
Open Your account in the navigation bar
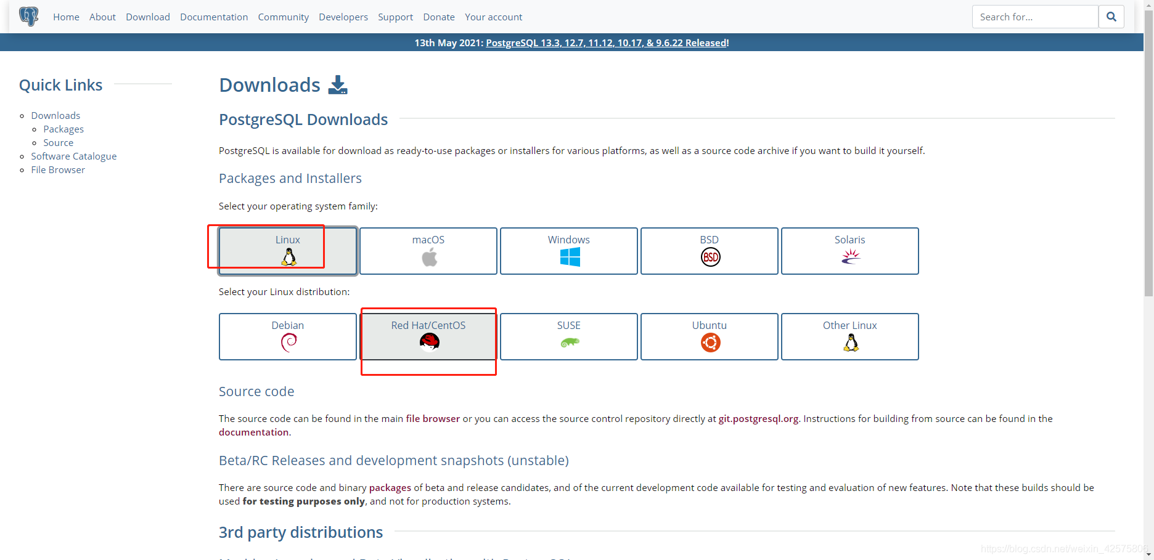[x=493, y=17]
